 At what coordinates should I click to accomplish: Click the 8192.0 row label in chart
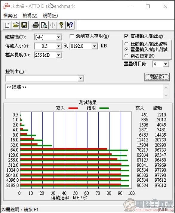(12, 185)
